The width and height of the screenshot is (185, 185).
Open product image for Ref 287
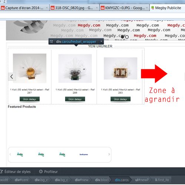point(30,68)
